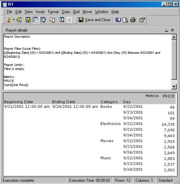Select the Ending Date column header

coord(64,102)
